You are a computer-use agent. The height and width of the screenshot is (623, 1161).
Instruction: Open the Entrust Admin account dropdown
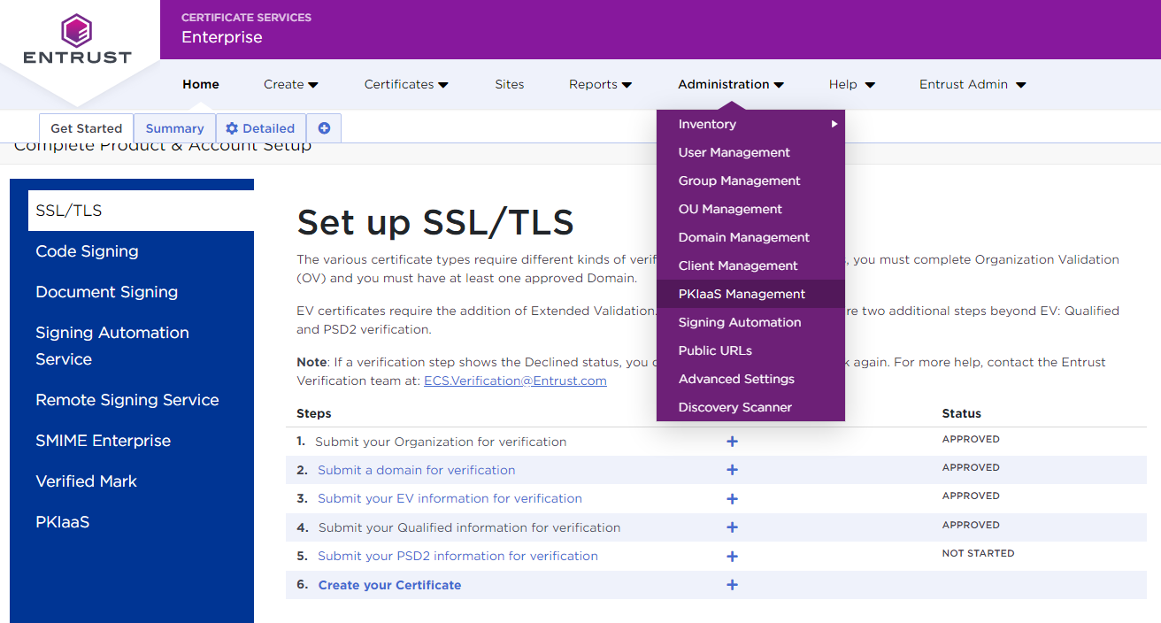pyautogui.click(x=972, y=84)
